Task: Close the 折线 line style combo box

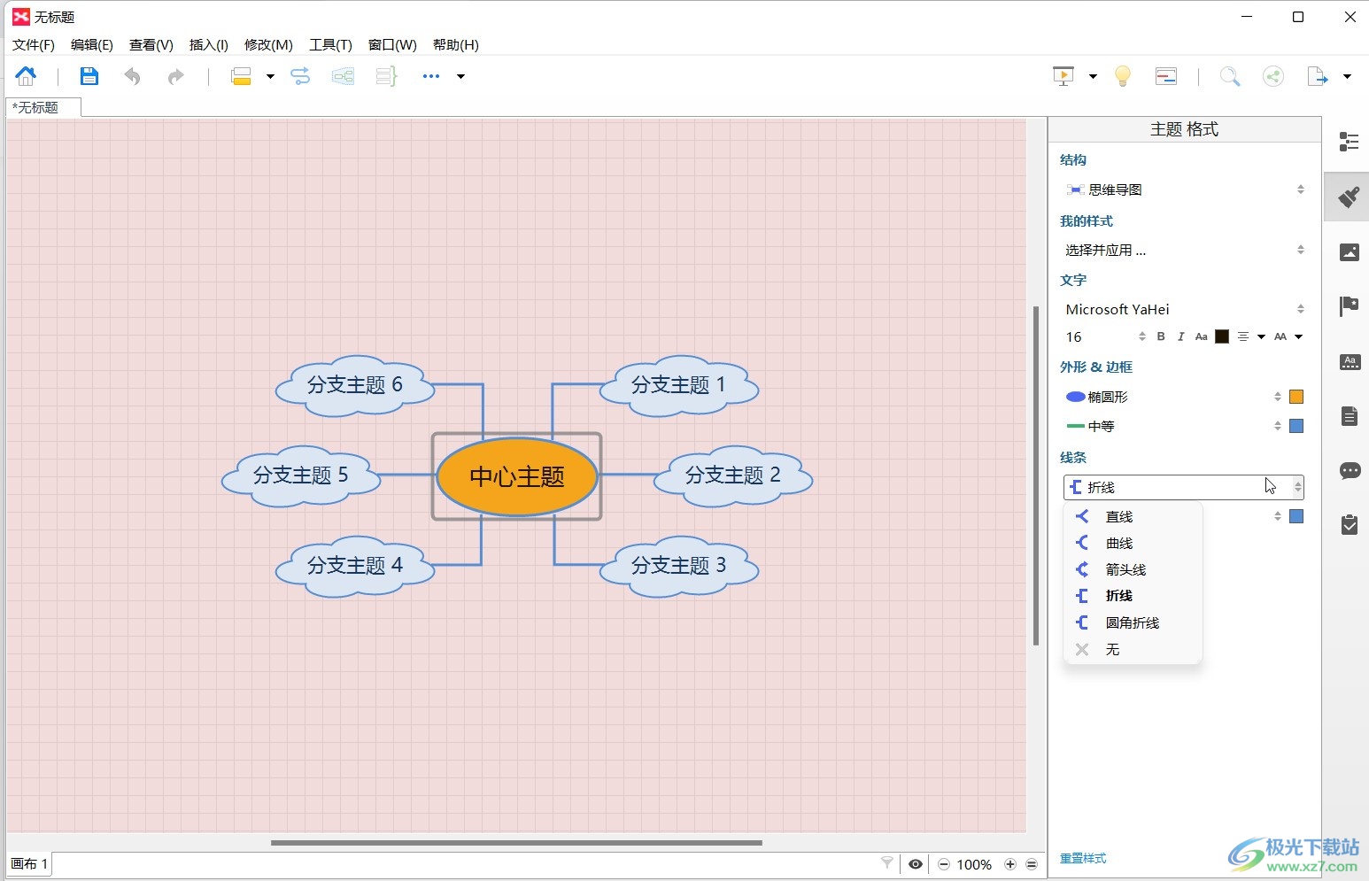Action: click(1184, 487)
